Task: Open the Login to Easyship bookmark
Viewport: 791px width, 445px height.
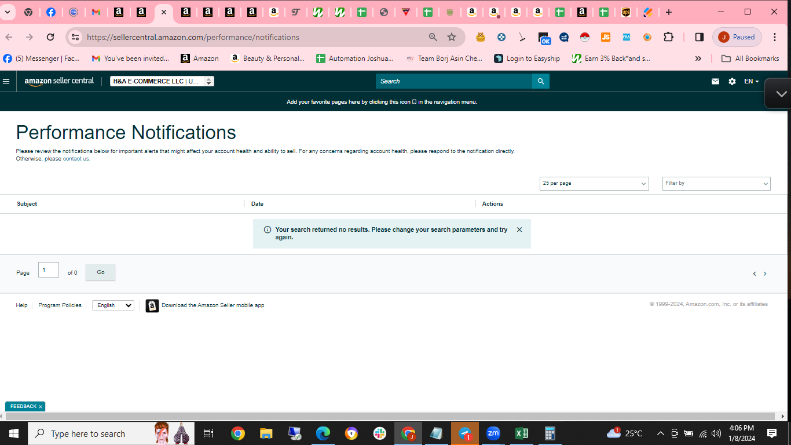Action: pos(527,59)
